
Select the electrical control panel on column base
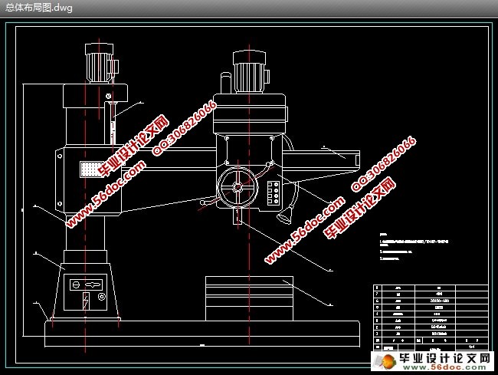[85, 292]
